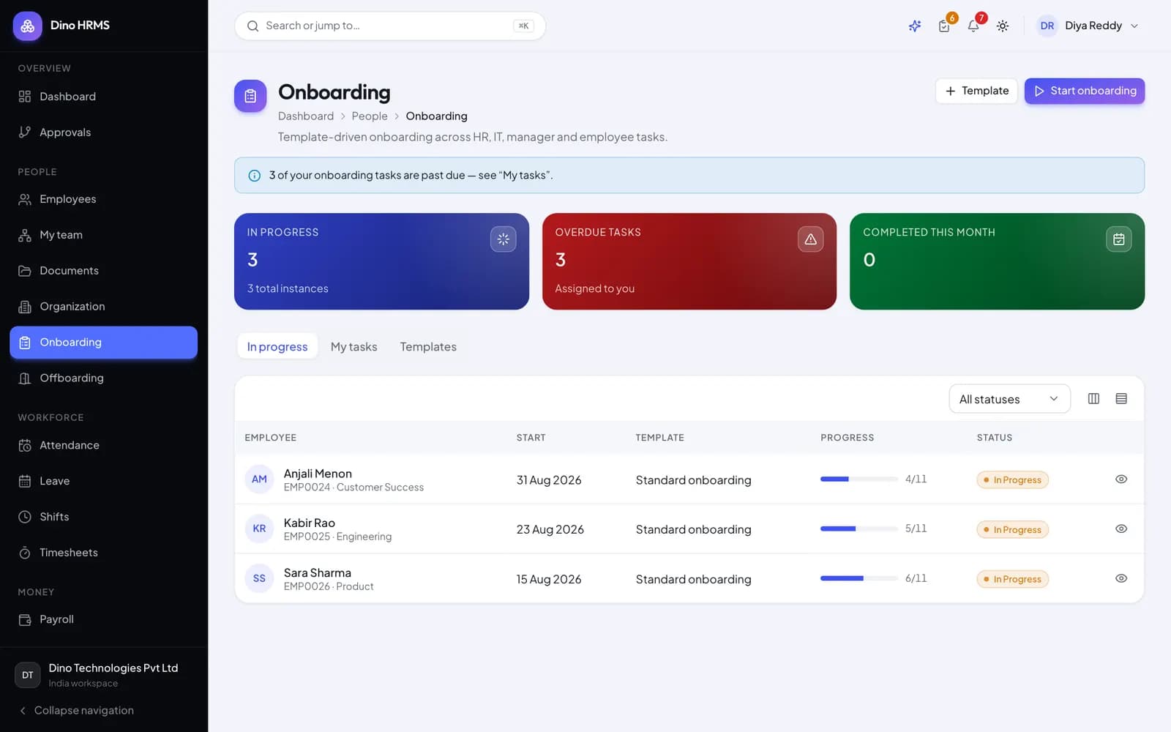Viewport: 1171px width, 732px height.
Task: Click the ⌘K shortcut badge in search
Action: point(523,26)
